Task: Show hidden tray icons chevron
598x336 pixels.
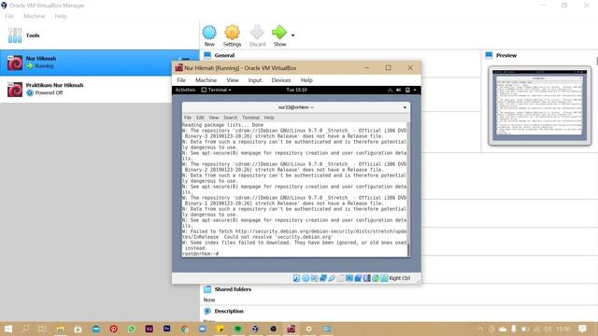Action: pyautogui.click(x=480, y=329)
